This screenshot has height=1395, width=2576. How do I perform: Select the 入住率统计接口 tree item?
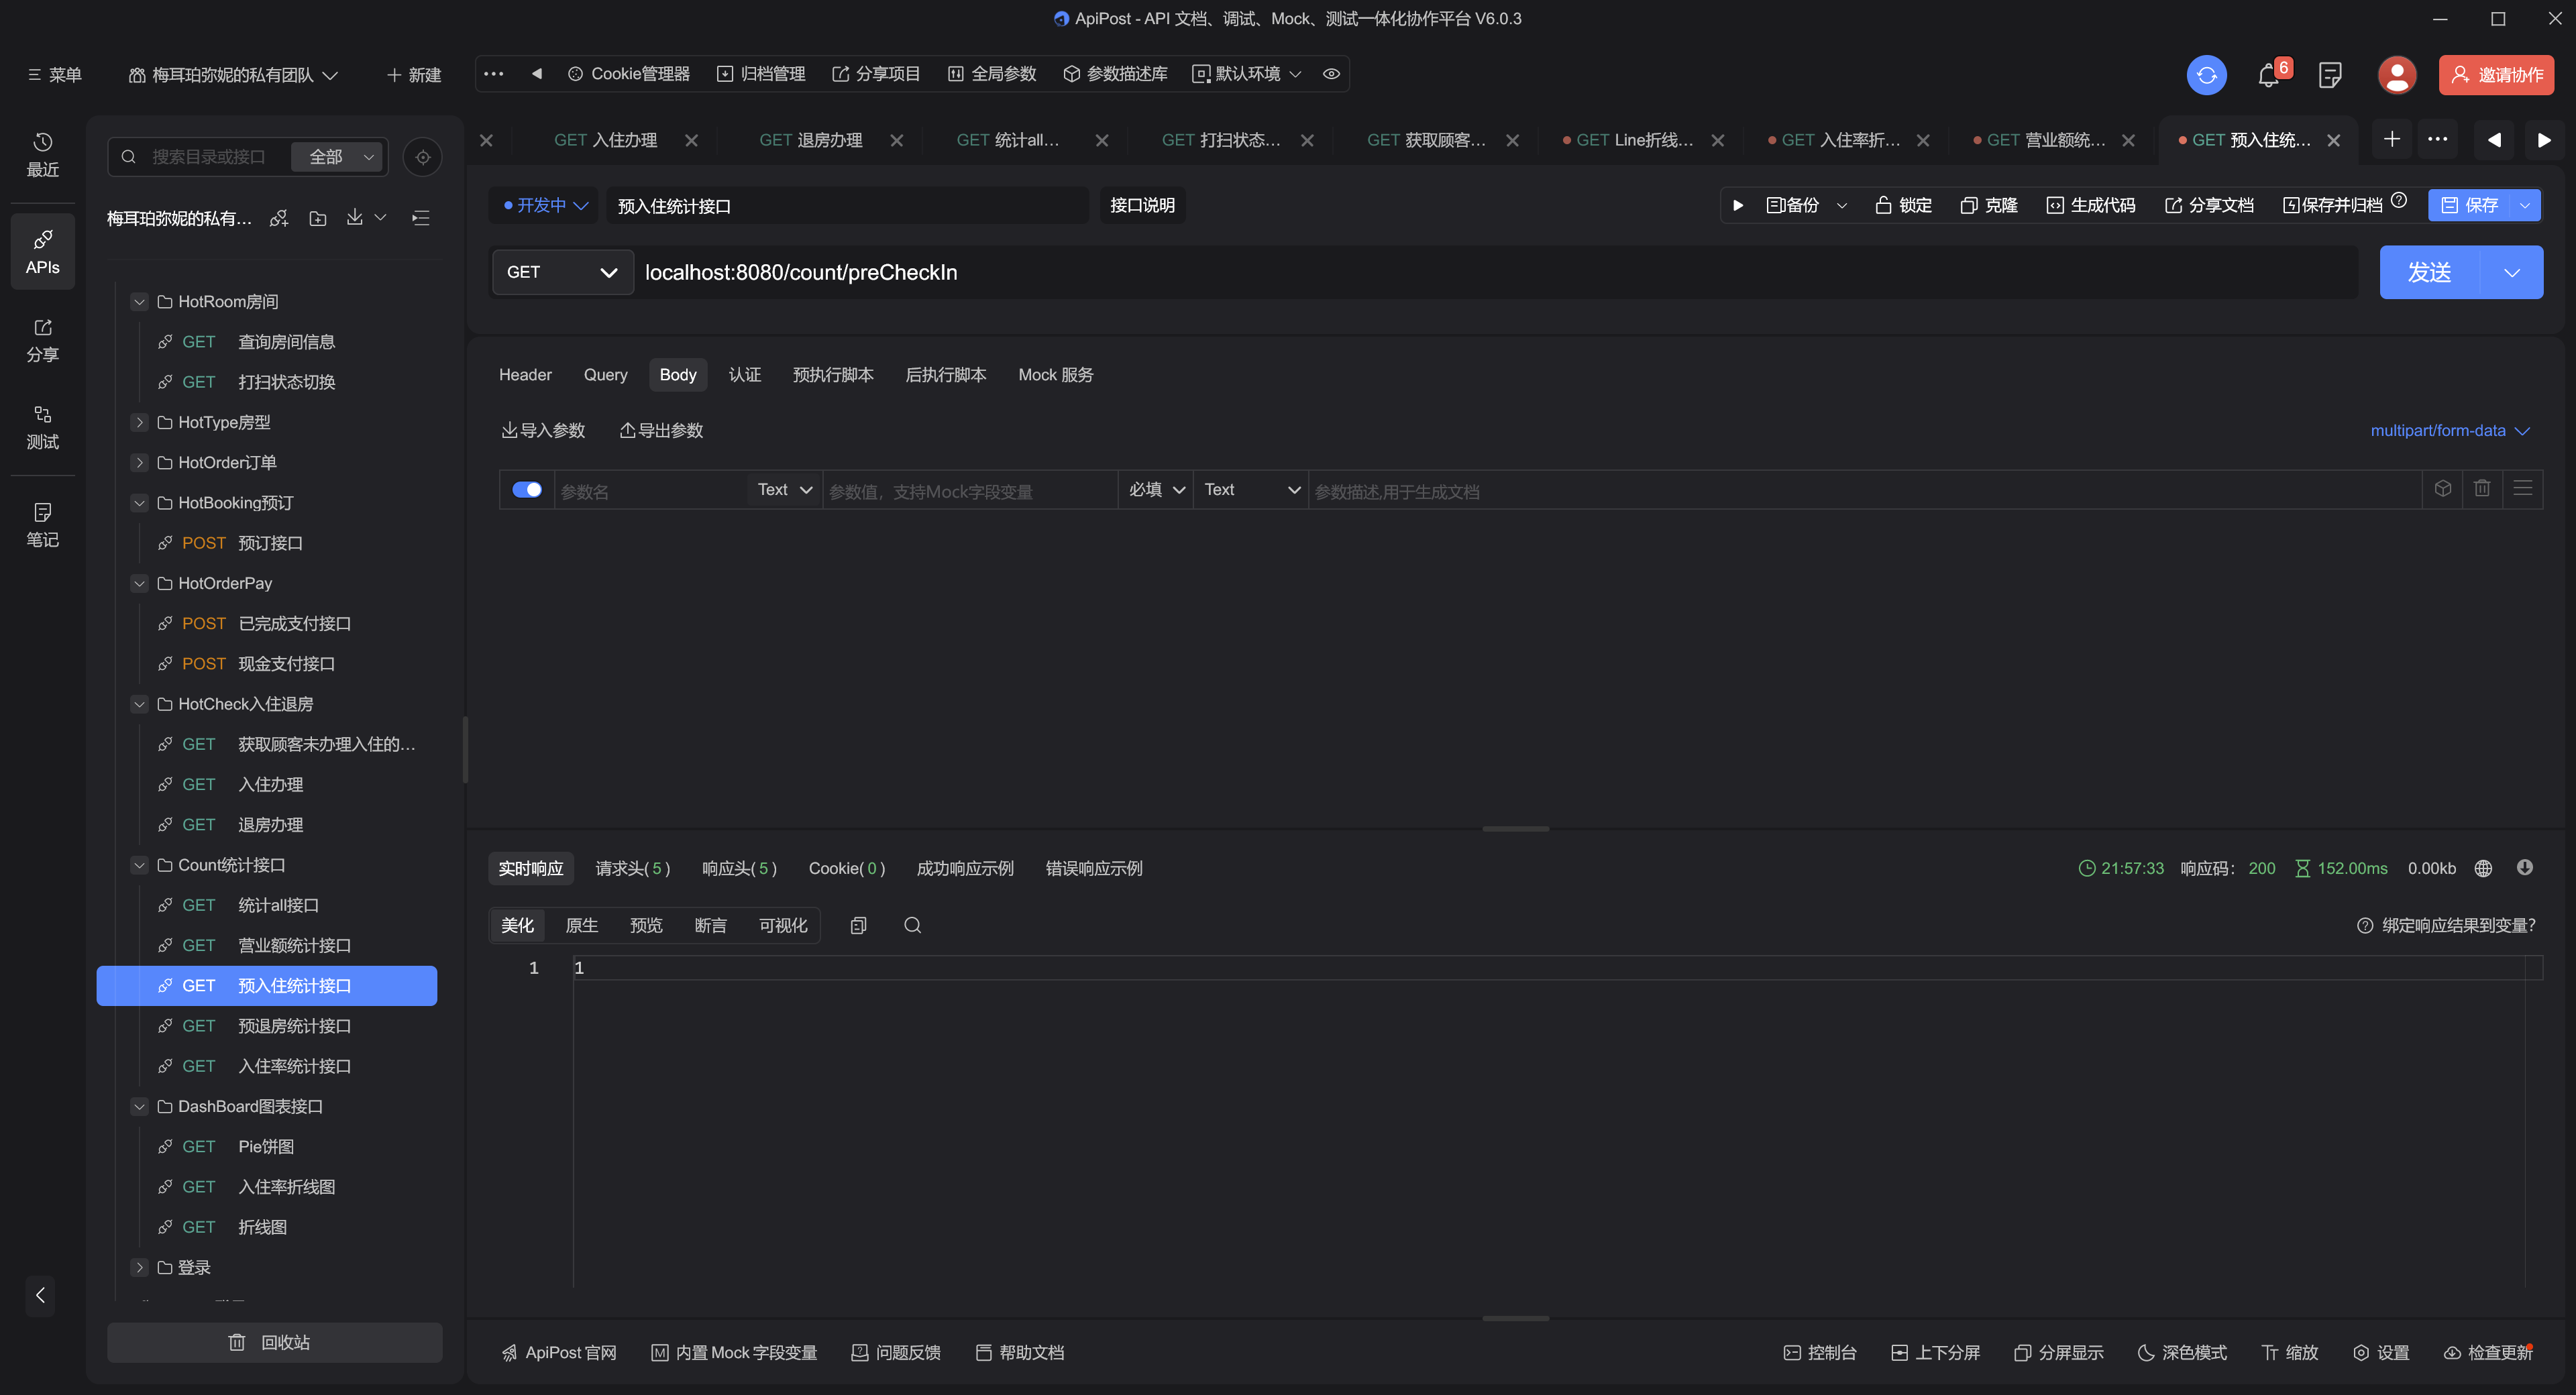point(267,1066)
